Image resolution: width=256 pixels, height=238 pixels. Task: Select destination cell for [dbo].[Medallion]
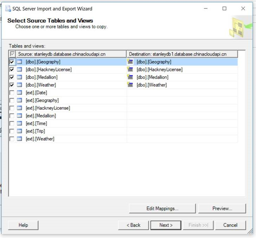click(x=182, y=77)
